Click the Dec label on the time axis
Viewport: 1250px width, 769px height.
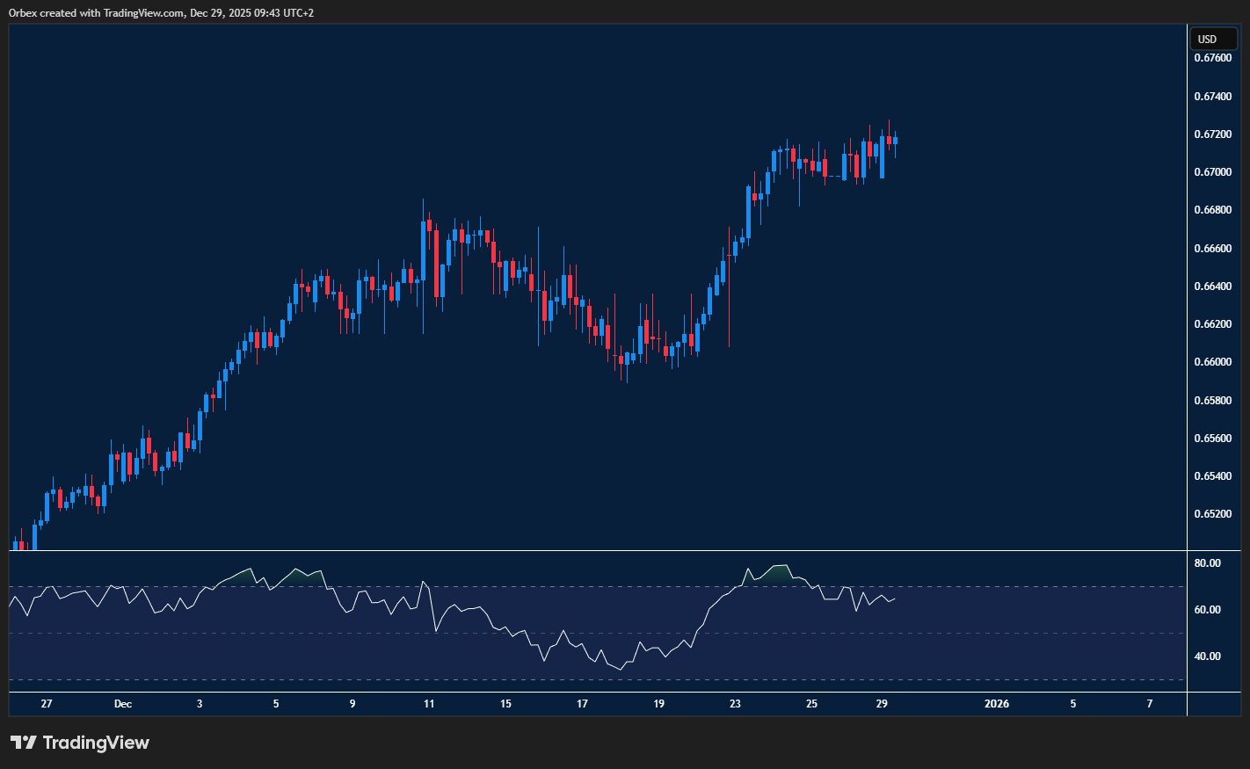click(x=123, y=703)
